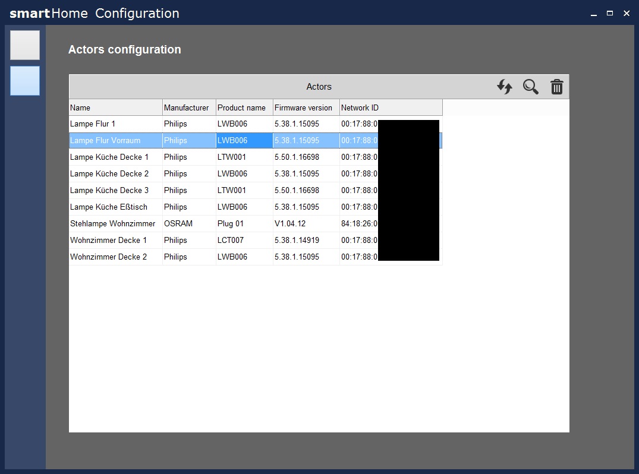Click the Firmware version column header
Image resolution: width=639 pixels, height=474 pixels.
coord(306,108)
